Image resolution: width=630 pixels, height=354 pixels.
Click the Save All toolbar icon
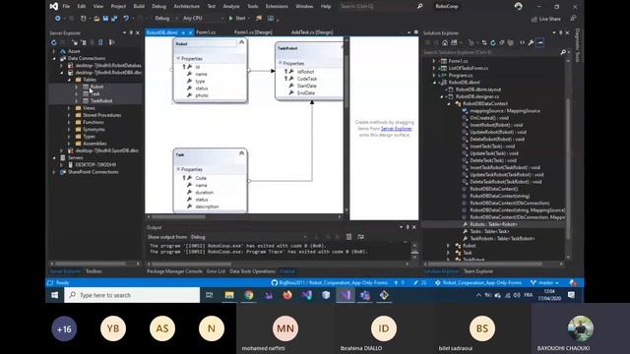tap(114, 18)
